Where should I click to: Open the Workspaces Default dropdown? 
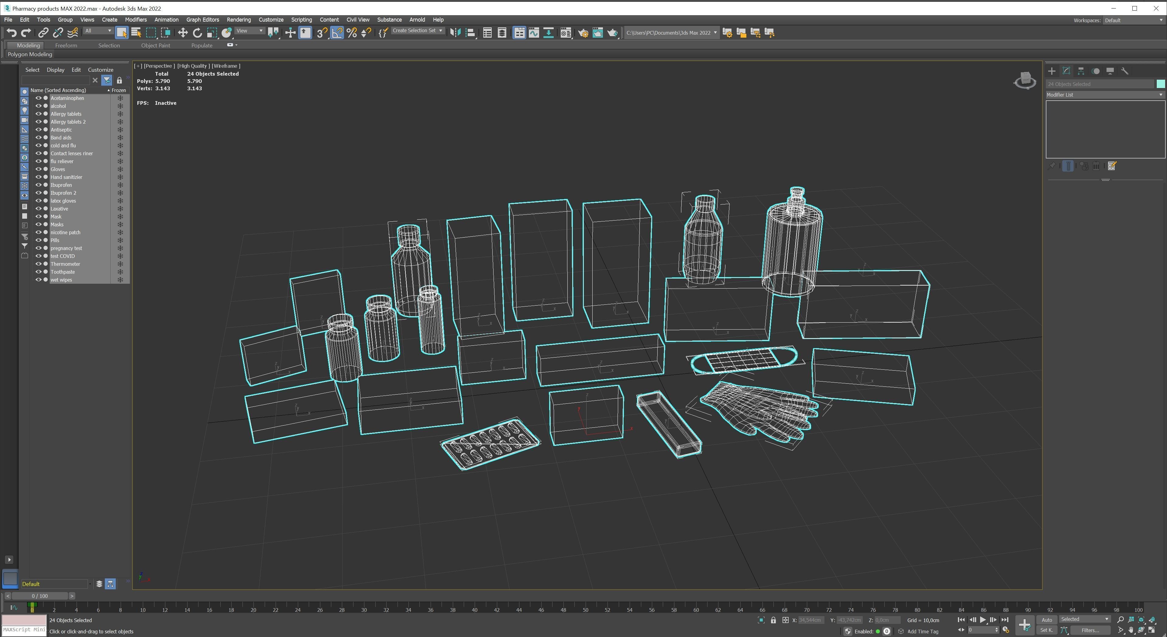point(1133,20)
